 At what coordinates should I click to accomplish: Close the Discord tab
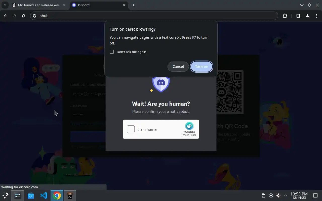[124, 5]
